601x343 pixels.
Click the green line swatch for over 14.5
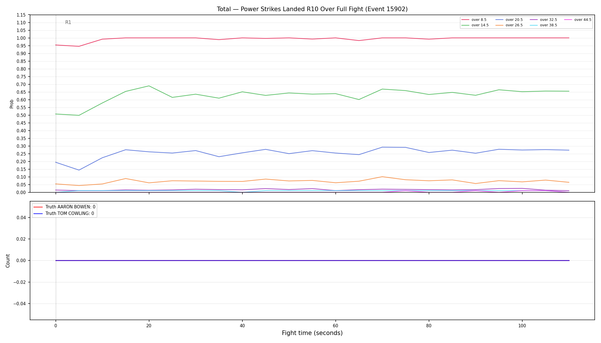pyautogui.click(x=465, y=25)
